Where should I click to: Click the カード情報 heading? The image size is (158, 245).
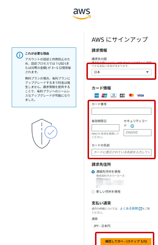point(101,88)
